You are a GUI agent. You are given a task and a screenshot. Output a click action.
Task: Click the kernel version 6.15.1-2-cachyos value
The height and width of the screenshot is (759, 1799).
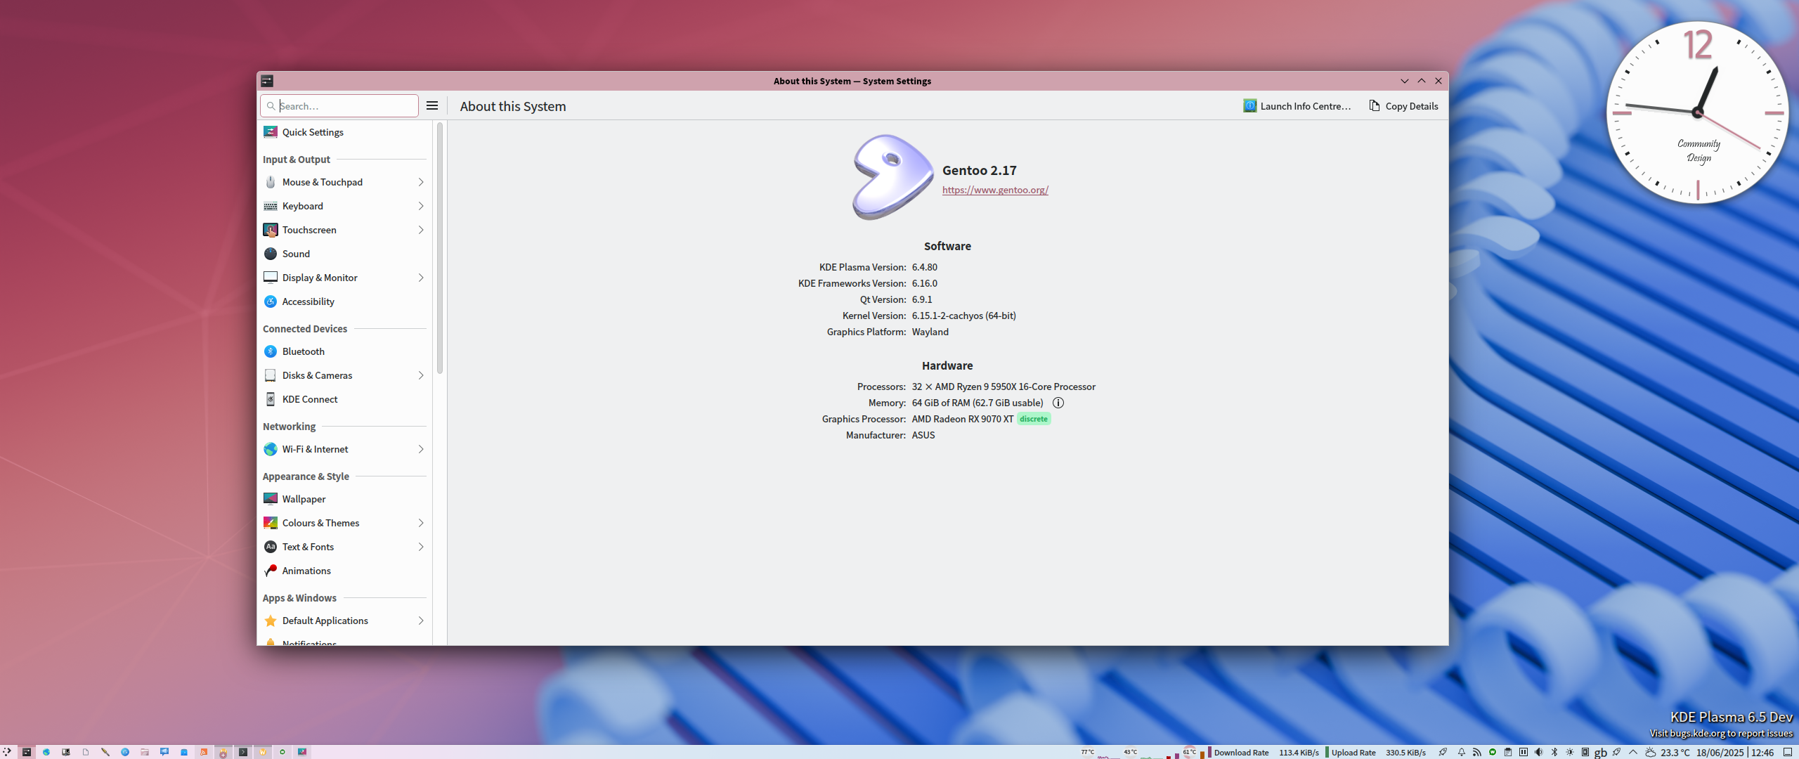click(x=963, y=316)
